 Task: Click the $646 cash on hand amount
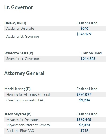click(x=84, y=28)
